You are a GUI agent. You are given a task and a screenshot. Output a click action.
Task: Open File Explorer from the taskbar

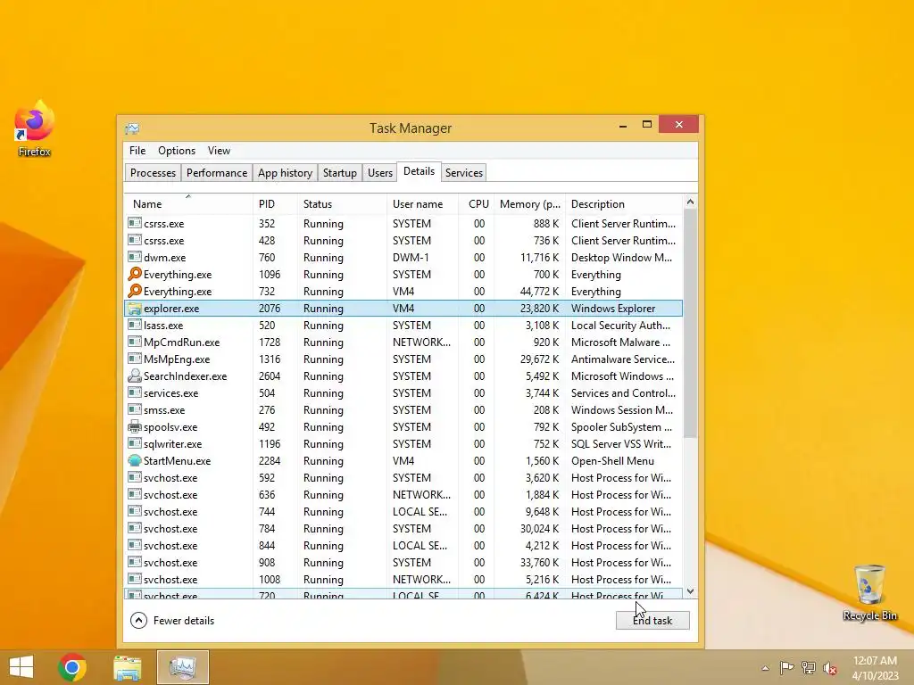127,667
